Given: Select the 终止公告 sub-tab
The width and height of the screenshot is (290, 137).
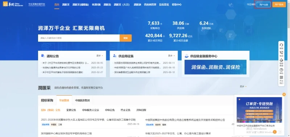Looking at the screenshot, I should 125,110.
